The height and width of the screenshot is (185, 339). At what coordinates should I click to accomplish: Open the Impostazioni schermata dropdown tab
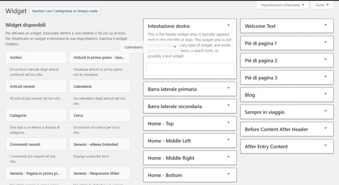tap(282, 5)
